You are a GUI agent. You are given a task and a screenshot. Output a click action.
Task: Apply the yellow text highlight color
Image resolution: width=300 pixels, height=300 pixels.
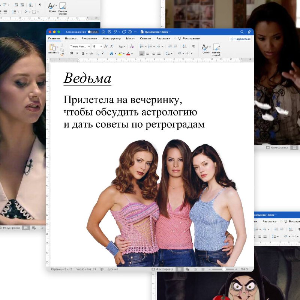coord(120,54)
